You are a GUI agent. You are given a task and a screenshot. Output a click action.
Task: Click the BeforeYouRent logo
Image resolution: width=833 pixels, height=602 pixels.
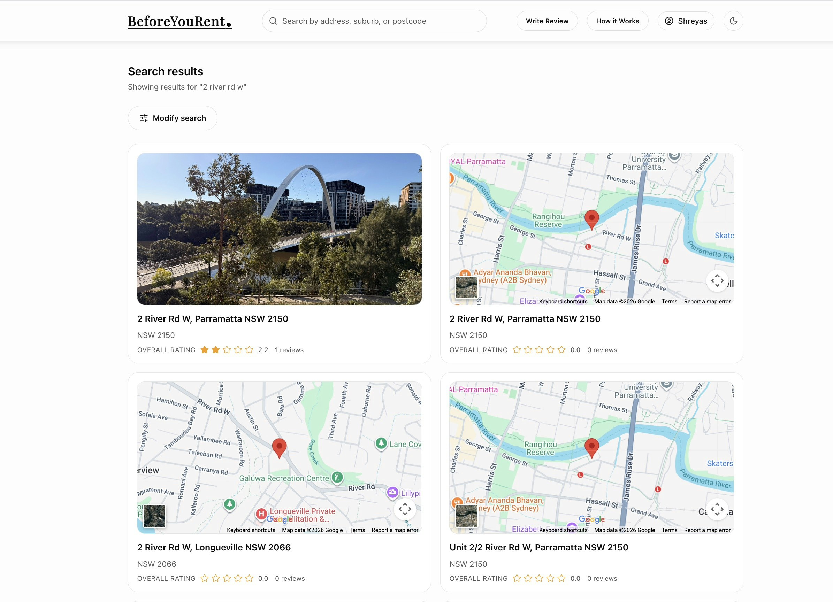point(179,21)
